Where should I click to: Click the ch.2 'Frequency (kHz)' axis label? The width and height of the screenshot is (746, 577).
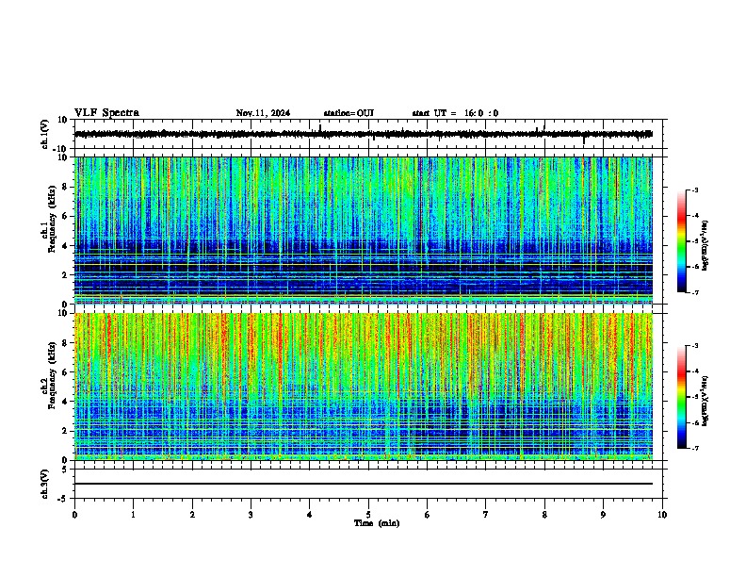pyautogui.click(x=52, y=375)
